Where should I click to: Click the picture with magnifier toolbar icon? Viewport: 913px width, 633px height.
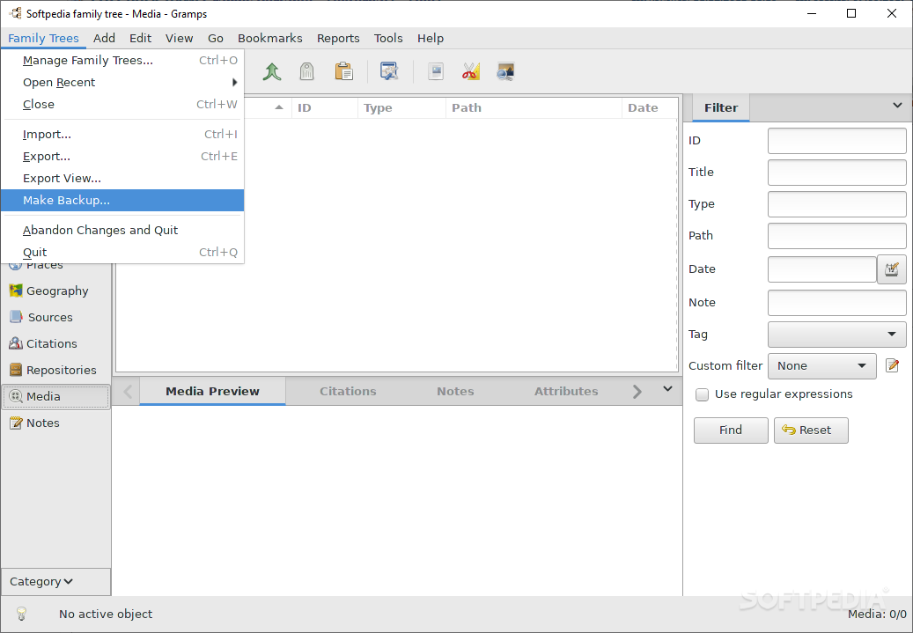tap(505, 71)
